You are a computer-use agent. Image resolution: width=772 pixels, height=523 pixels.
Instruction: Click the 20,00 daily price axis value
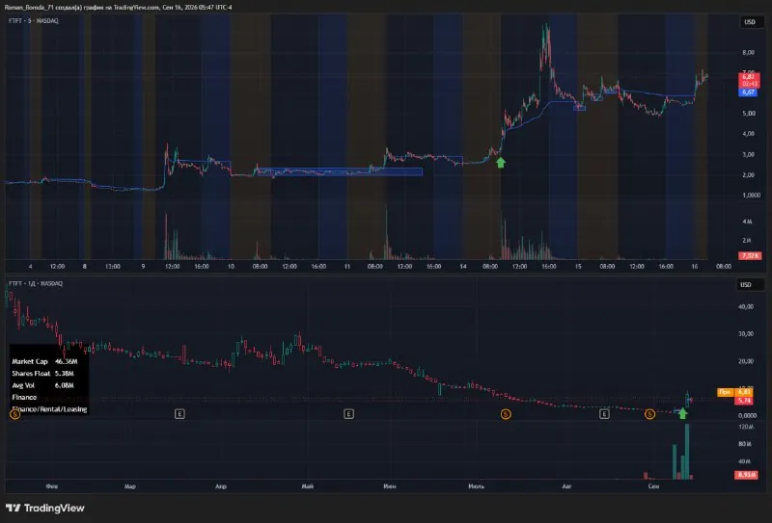[x=746, y=361]
